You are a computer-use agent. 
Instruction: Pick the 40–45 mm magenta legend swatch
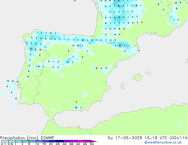pyautogui.click(x=80, y=141)
